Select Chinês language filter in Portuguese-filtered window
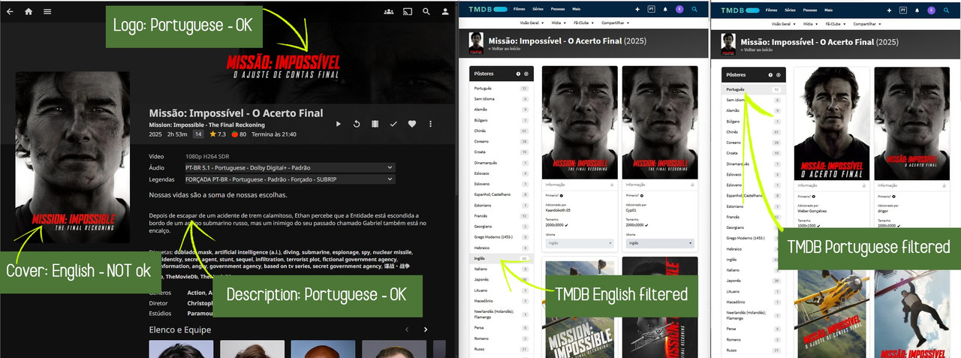This screenshot has height=358, width=961. click(x=753, y=131)
